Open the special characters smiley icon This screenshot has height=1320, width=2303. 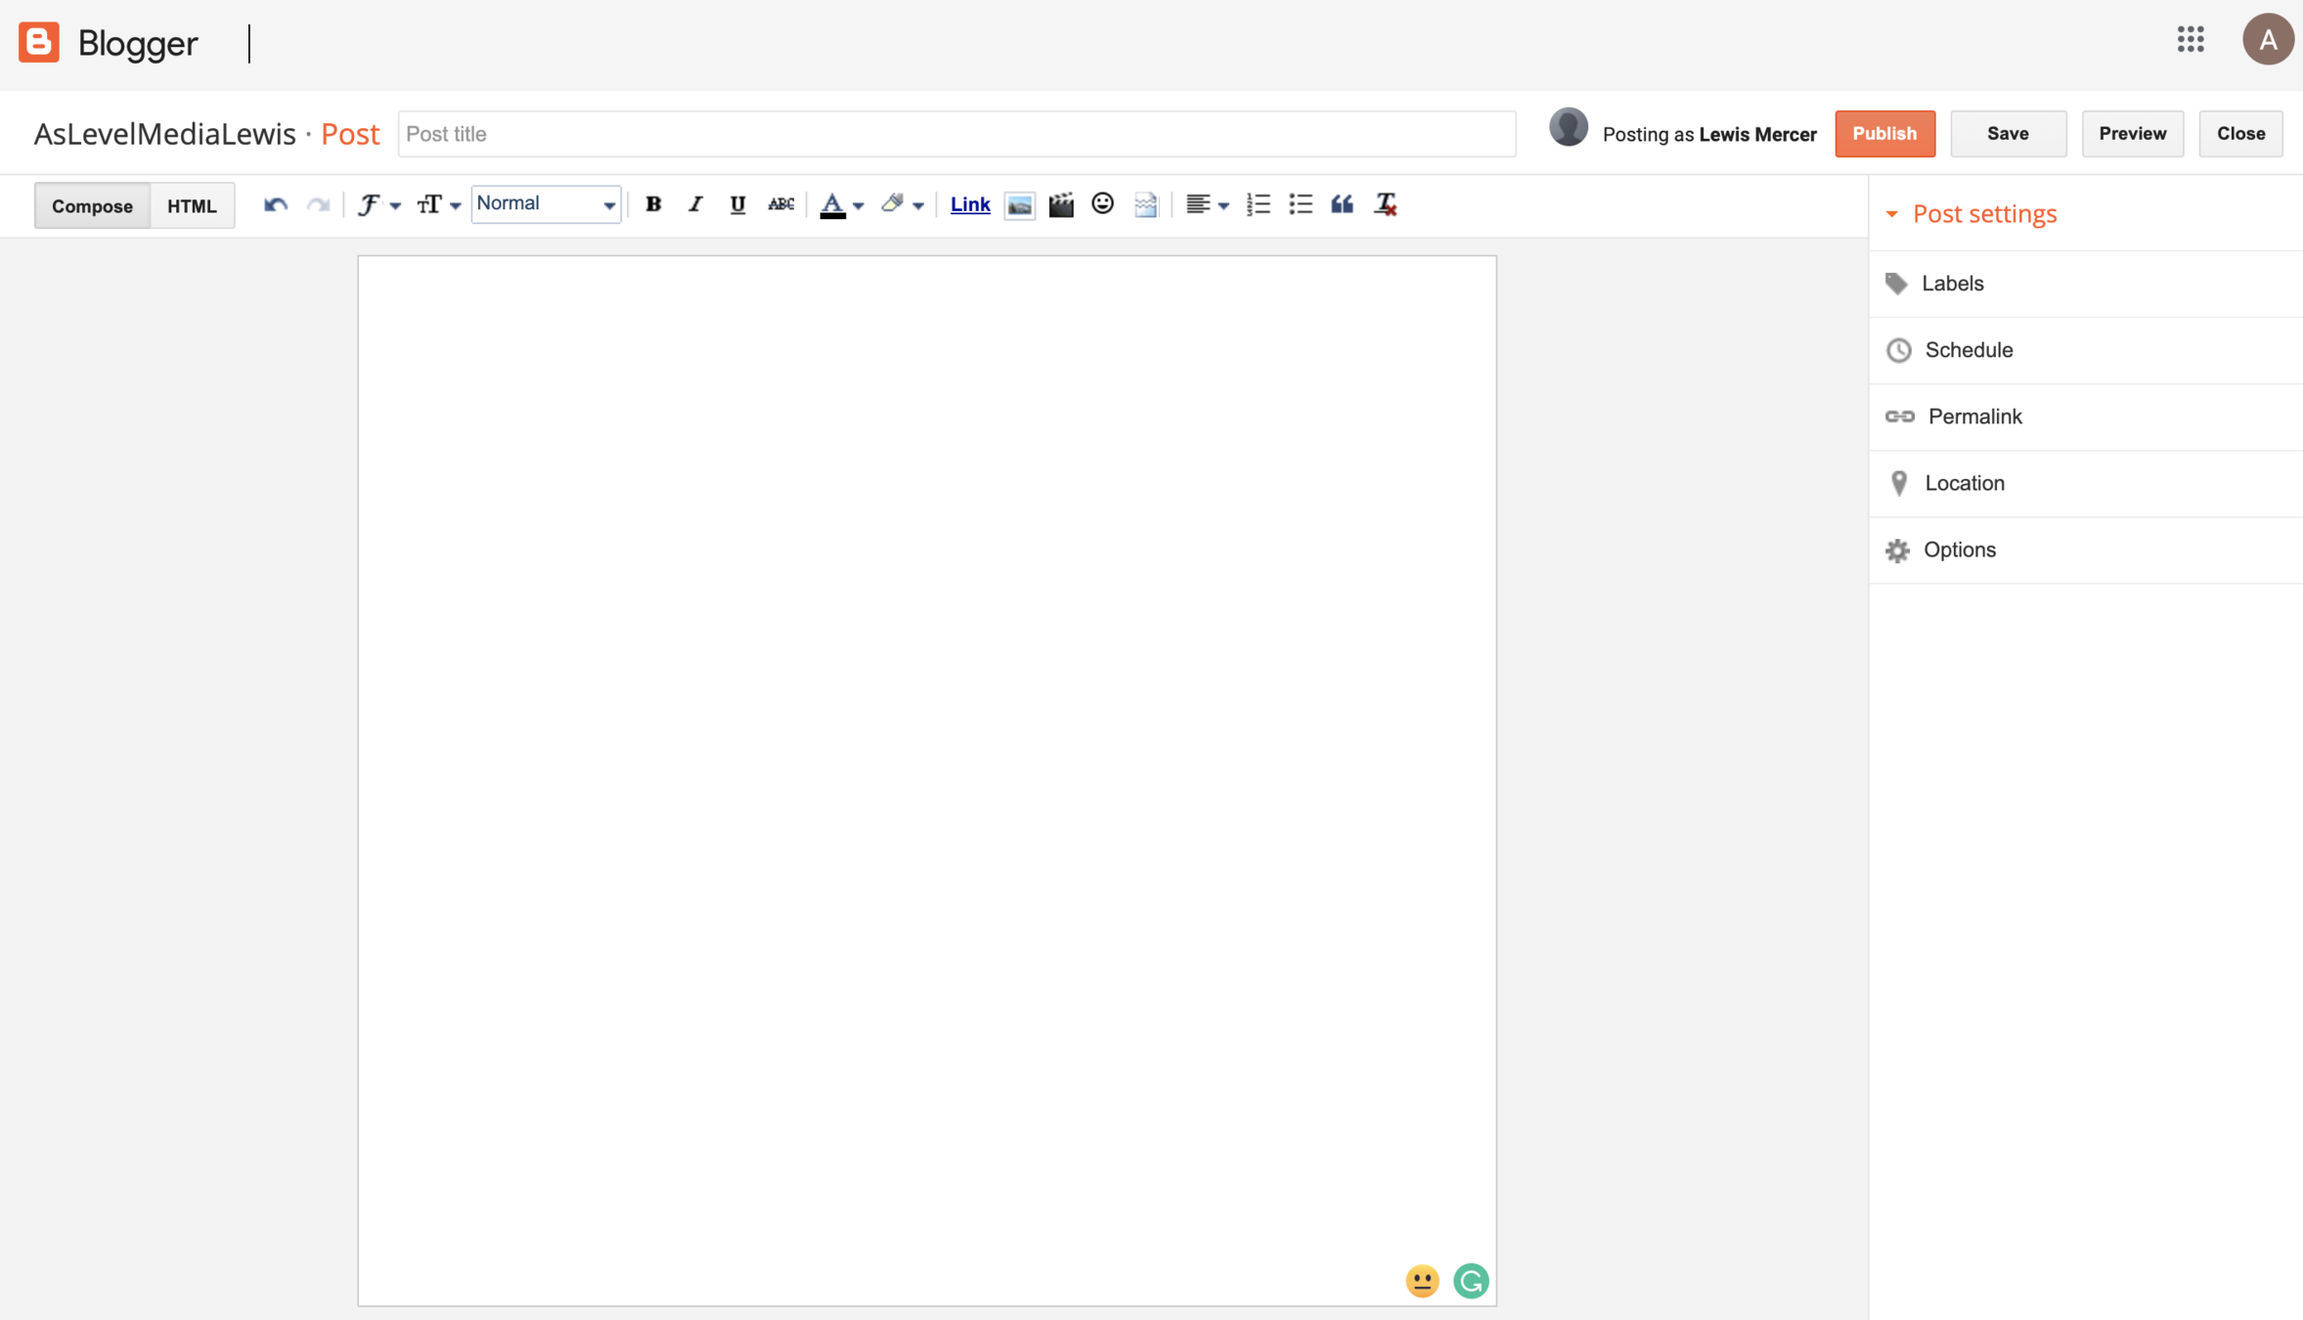click(1102, 203)
